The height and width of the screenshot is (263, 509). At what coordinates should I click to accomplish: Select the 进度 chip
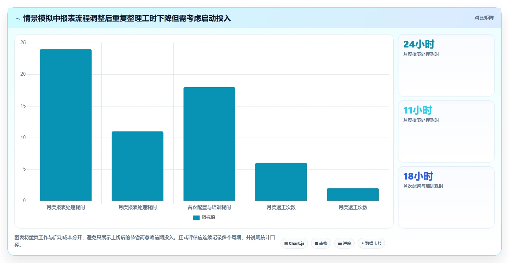(344, 243)
